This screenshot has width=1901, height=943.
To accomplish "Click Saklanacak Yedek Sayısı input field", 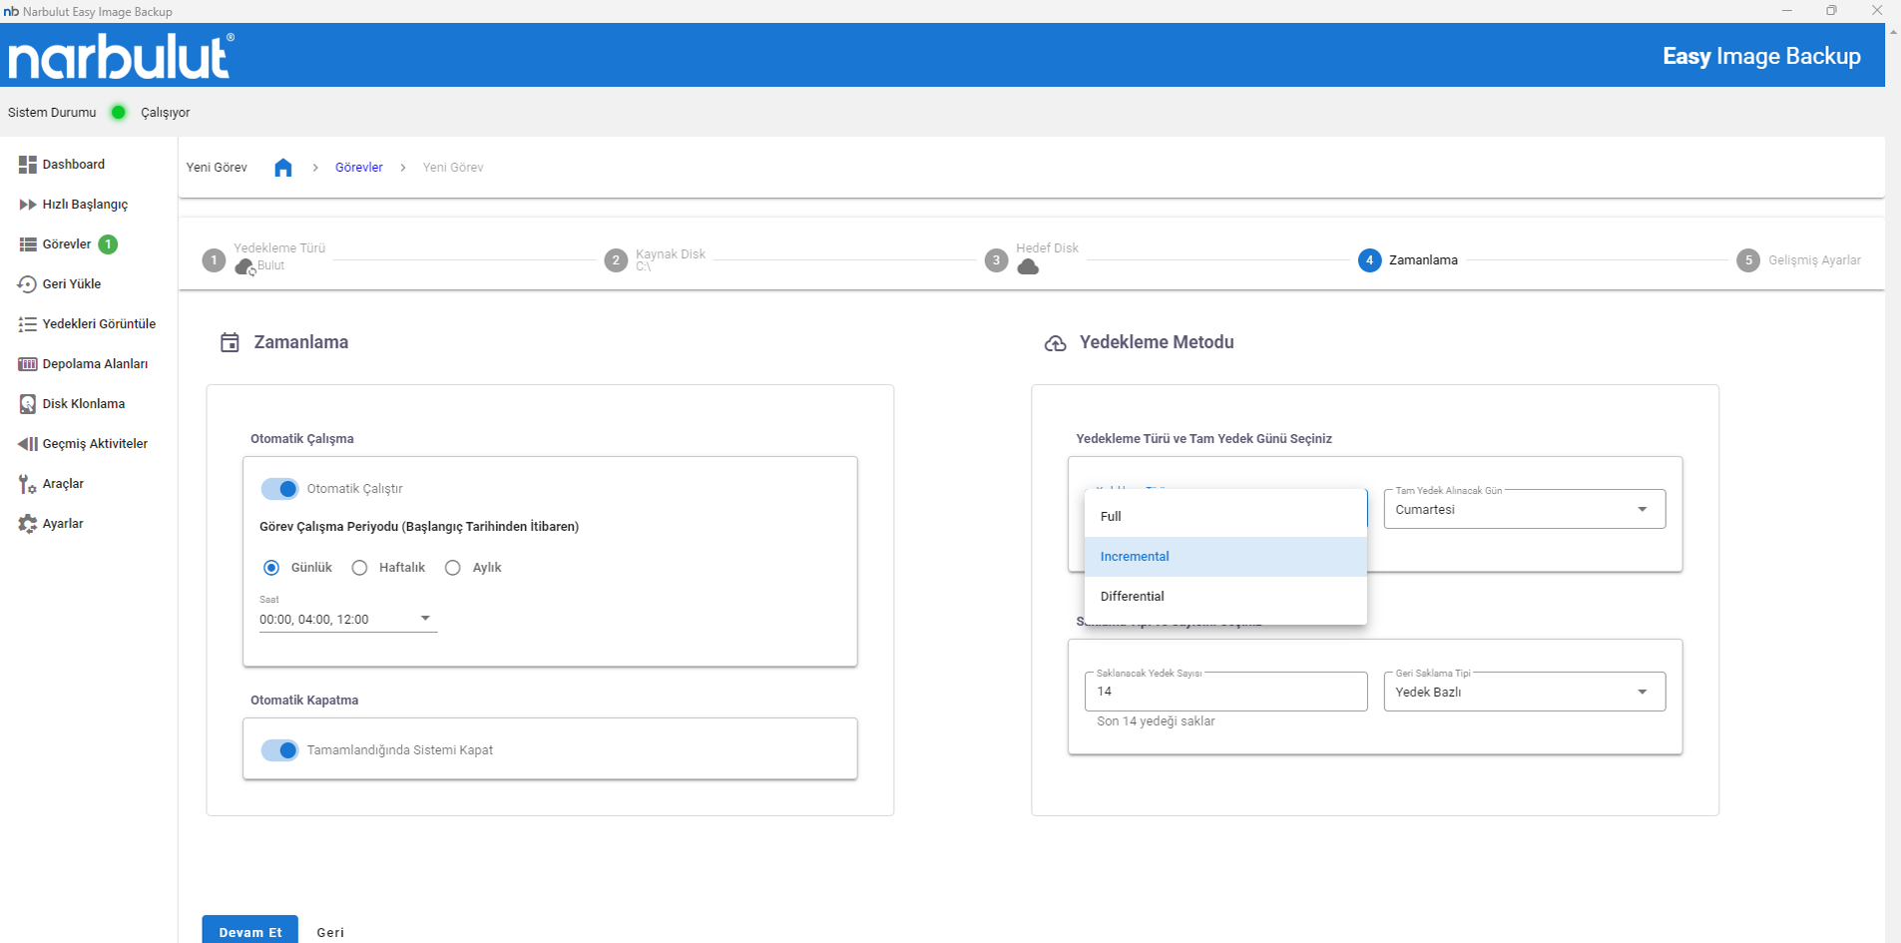I will click(1225, 692).
